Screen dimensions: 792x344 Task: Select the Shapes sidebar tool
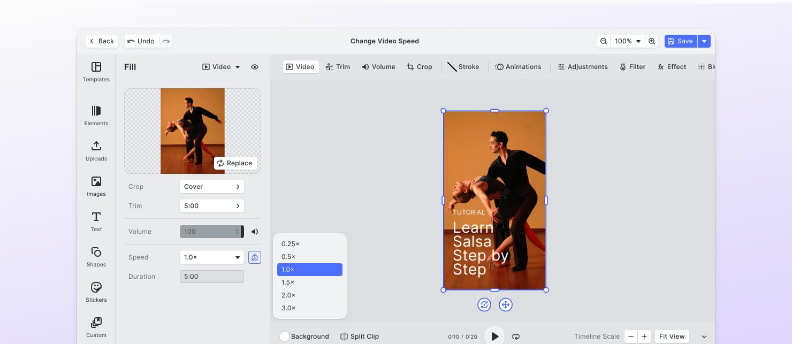(96, 257)
